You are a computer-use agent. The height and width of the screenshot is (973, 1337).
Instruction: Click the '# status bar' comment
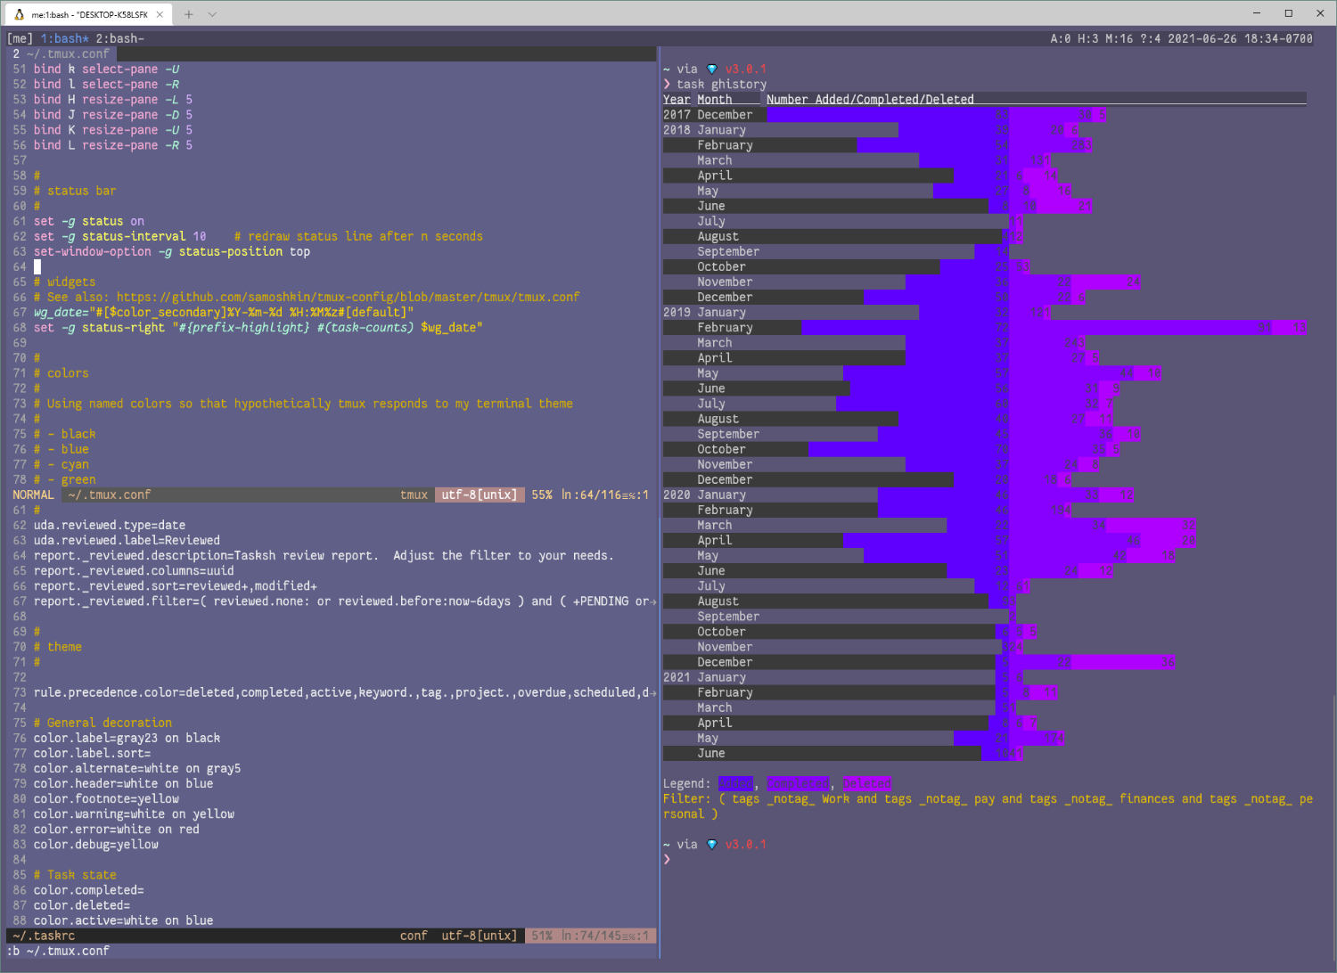75,191
